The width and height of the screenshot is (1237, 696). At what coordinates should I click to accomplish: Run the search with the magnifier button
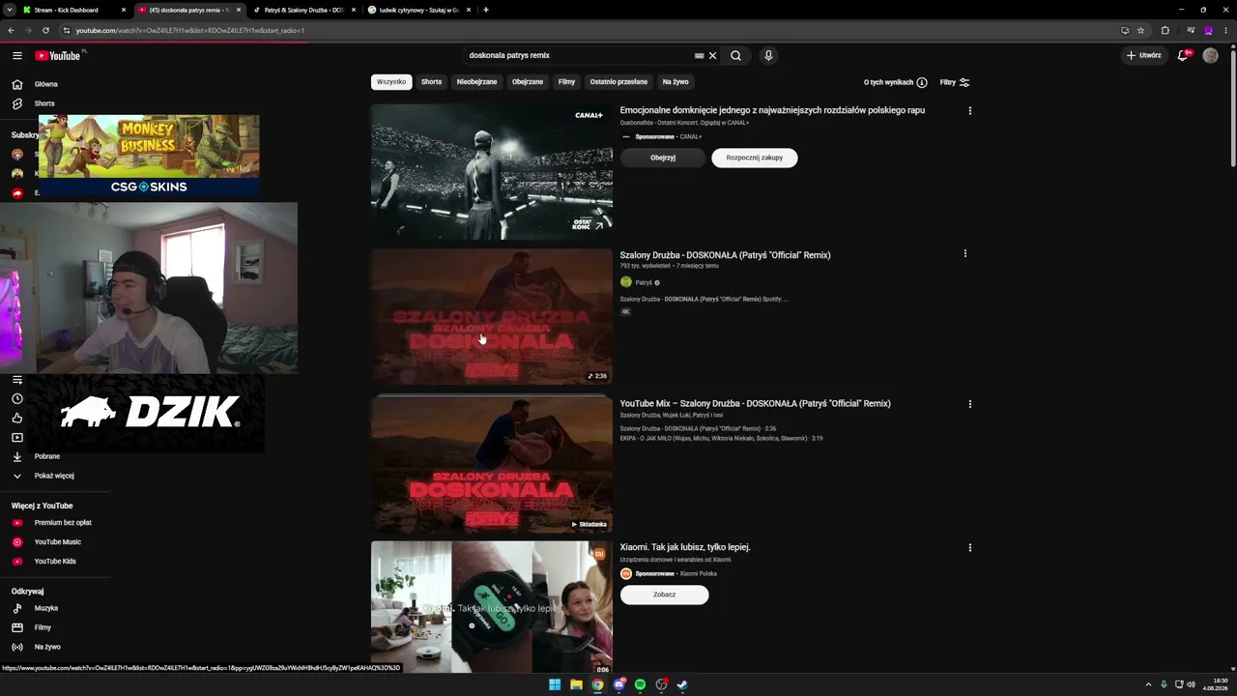[735, 56]
